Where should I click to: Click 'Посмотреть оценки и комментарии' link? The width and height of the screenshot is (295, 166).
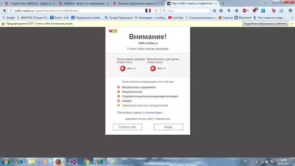click(140, 112)
